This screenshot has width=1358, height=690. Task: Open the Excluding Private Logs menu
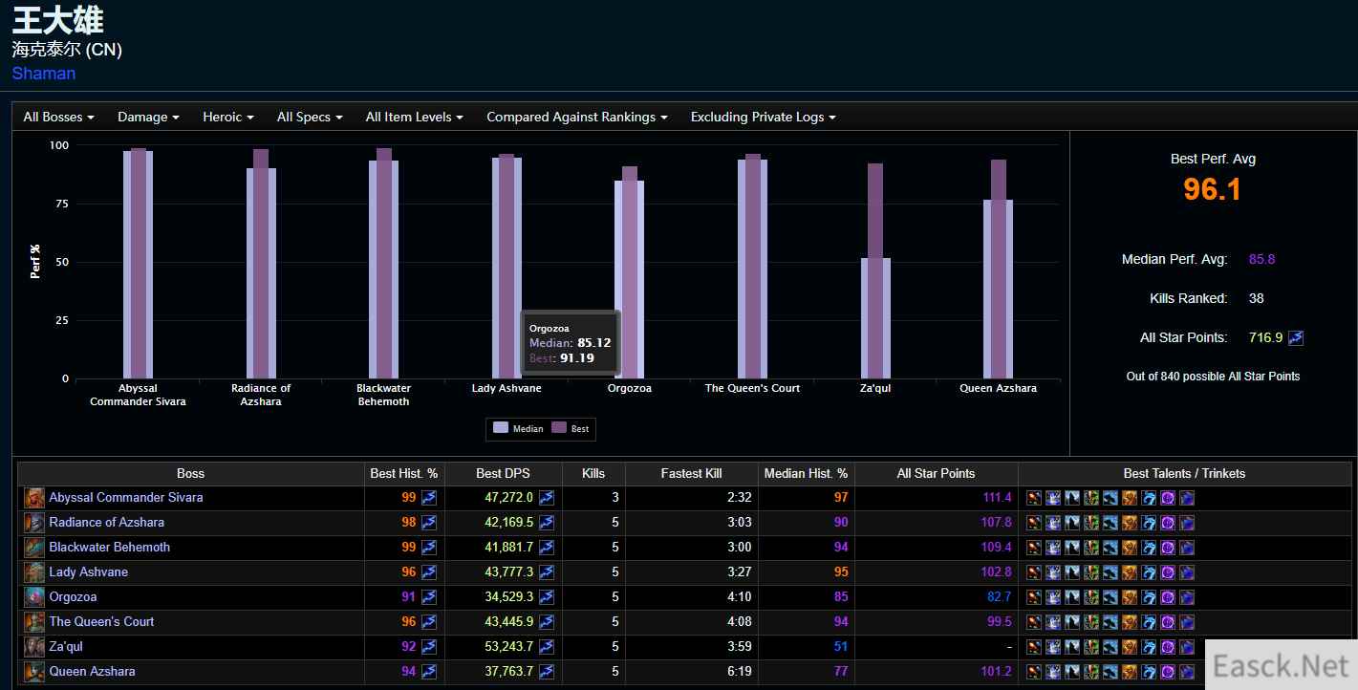(763, 117)
